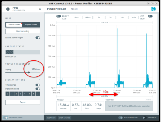167x122 pixels.
Task: Select digital channel 0 button
Action: point(8,94)
